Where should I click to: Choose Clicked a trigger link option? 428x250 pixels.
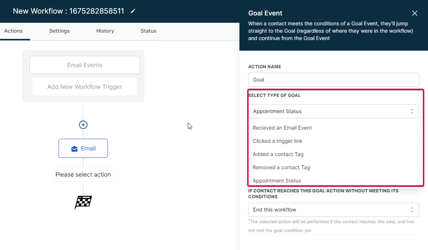[x=277, y=141]
